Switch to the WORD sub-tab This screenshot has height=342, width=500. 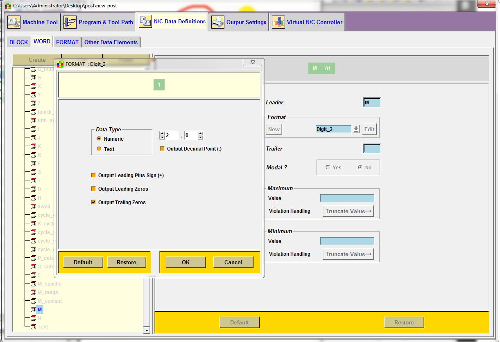pyautogui.click(x=42, y=42)
